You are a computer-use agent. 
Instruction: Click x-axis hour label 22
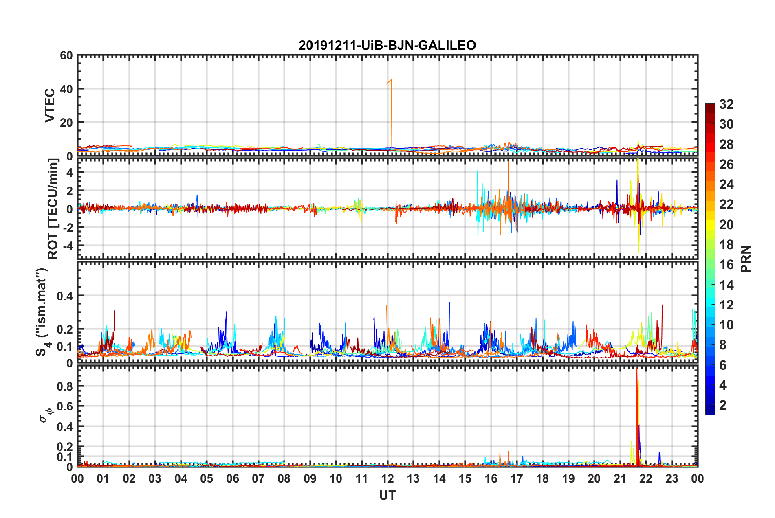(x=646, y=479)
